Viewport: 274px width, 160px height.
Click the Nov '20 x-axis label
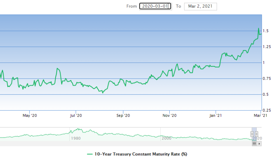pyautogui.click(x=169, y=115)
